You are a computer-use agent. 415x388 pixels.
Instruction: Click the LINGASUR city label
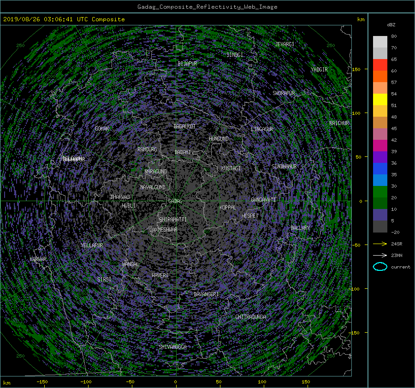(262, 129)
